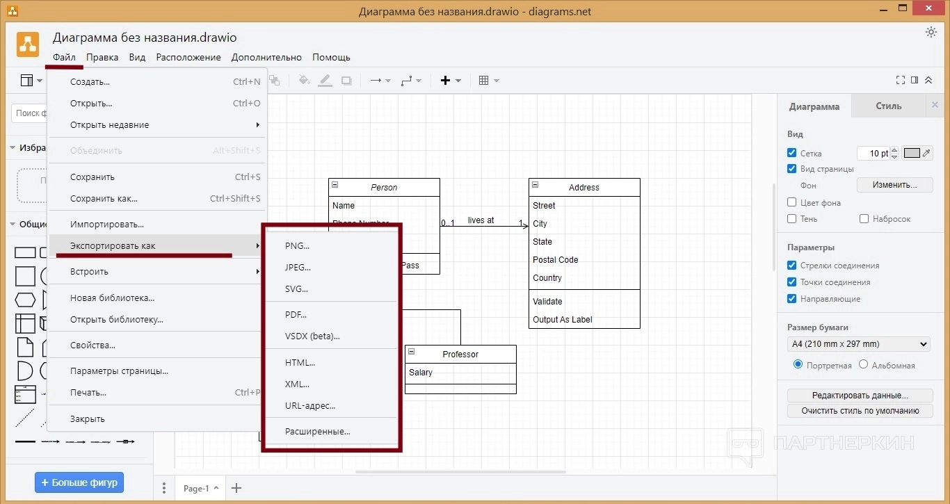Select the Альбомная orientation radio button

coord(863,364)
